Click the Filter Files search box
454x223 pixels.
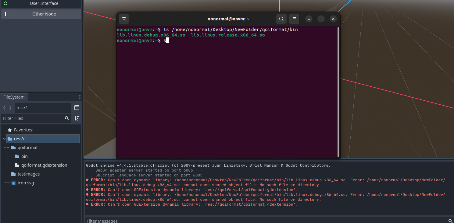point(36,118)
